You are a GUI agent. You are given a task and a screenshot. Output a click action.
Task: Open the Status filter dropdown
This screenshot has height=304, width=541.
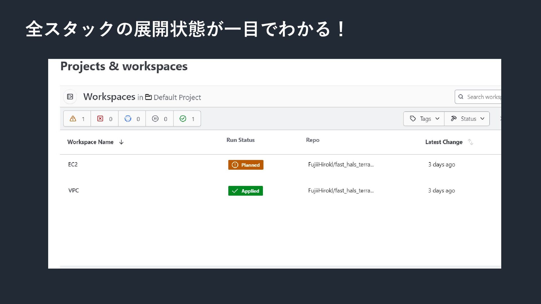click(467, 119)
